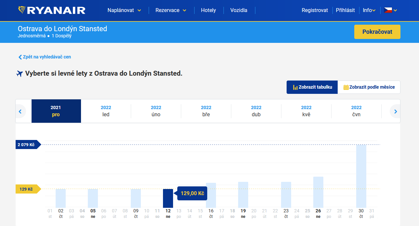Open the Info dropdown
The height and width of the screenshot is (226, 419).
369,10
